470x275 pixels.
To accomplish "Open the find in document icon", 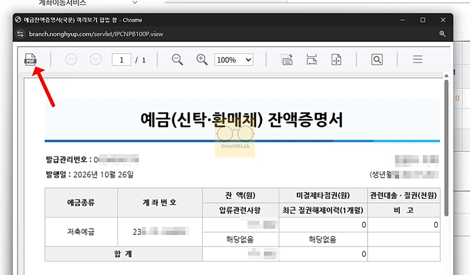I will (377, 60).
